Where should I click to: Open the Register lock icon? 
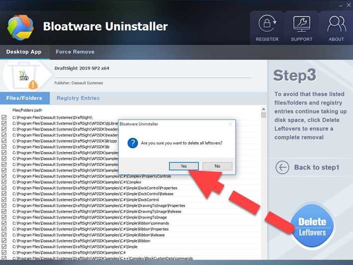[x=267, y=23]
